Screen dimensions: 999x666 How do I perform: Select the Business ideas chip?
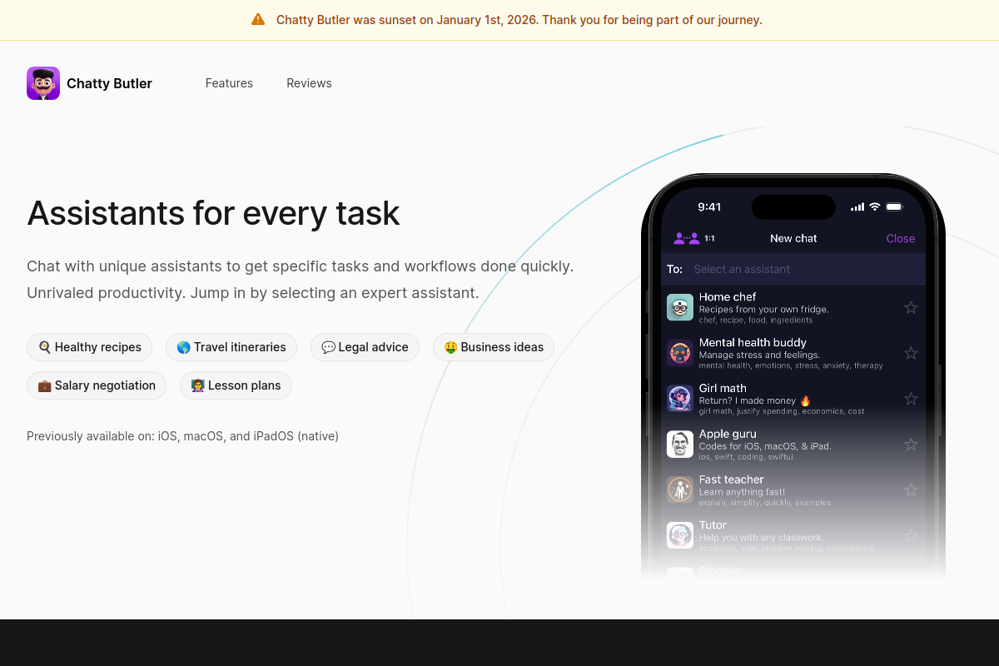click(494, 347)
